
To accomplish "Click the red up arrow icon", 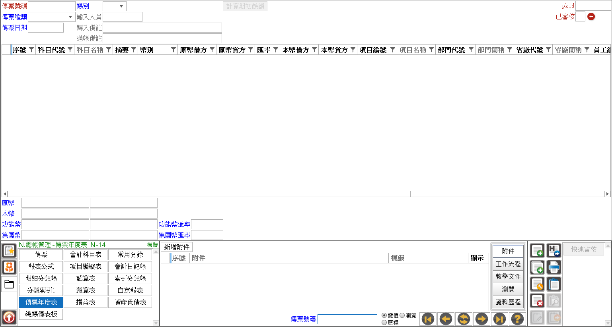I will pyautogui.click(x=9, y=317).
